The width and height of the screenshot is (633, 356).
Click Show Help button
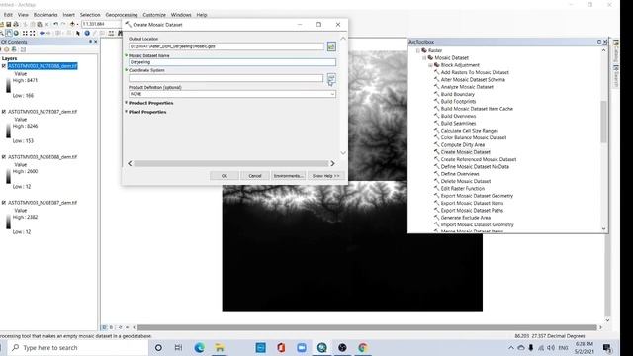(x=325, y=176)
